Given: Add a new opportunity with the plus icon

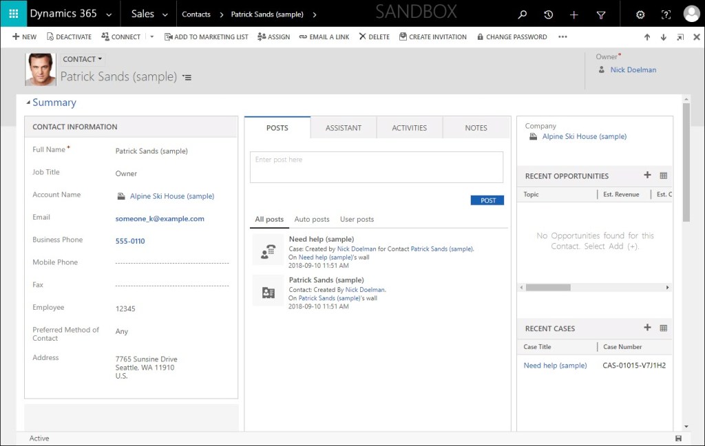Looking at the screenshot, I should (x=647, y=176).
